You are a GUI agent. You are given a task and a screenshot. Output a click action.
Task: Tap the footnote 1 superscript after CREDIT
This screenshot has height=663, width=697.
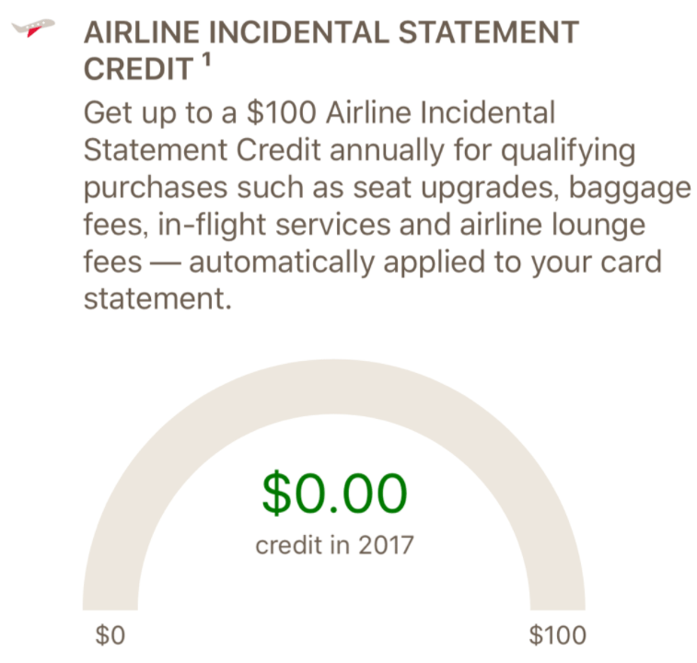pos(206,60)
